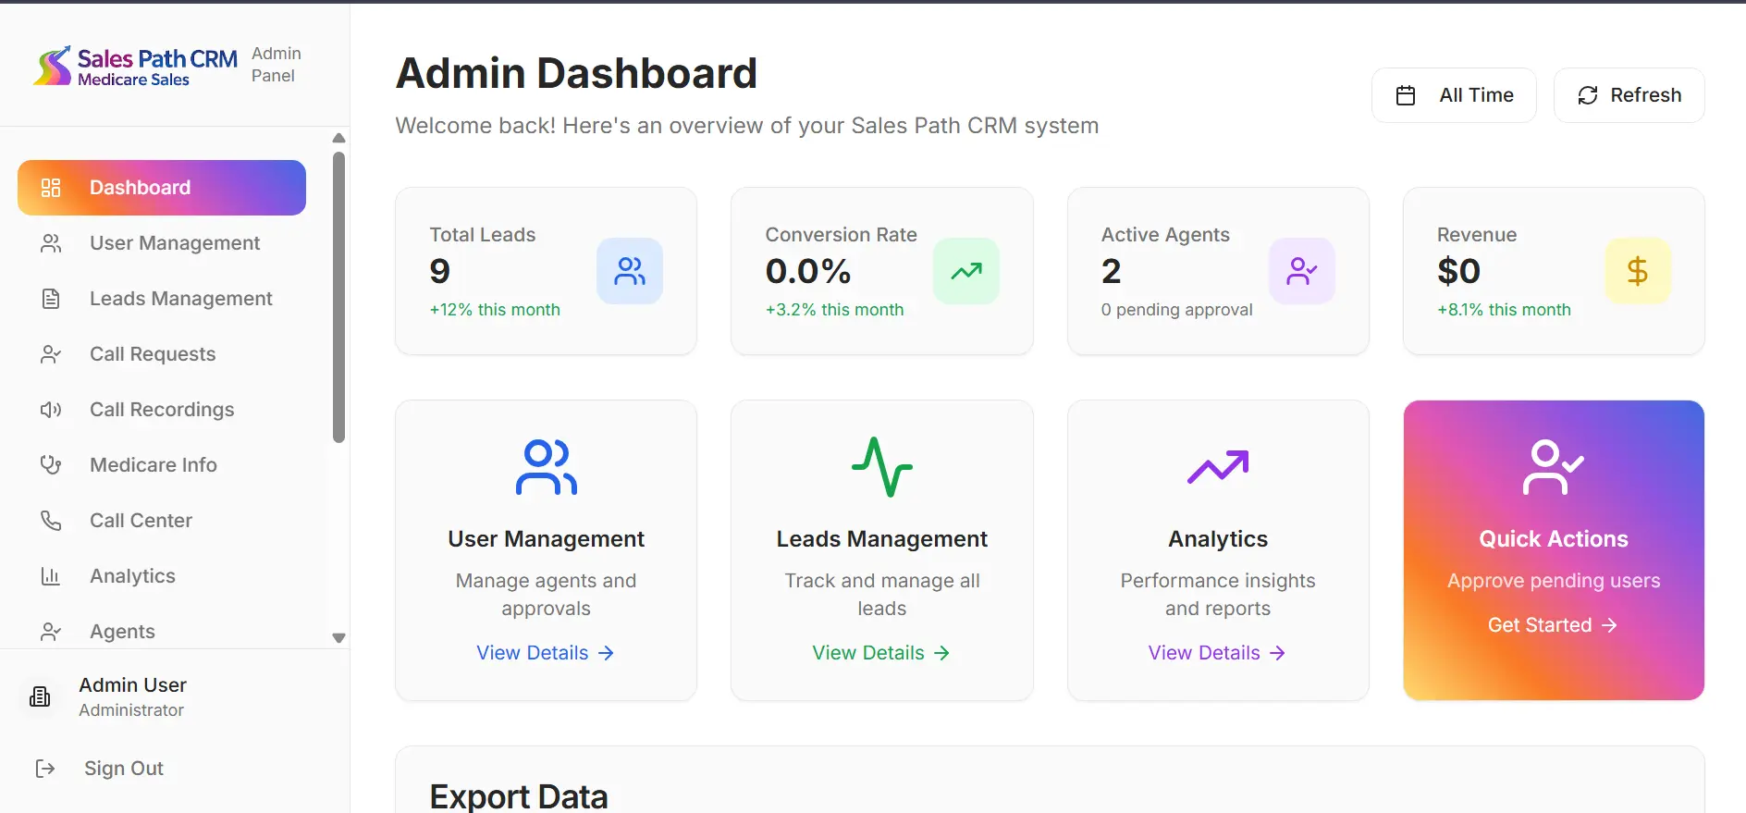The width and height of the screenshot is (1746, 813).
Task: Open Call Recordings in the sidebar
Action: pyautogui.click(x=162, y=410)
